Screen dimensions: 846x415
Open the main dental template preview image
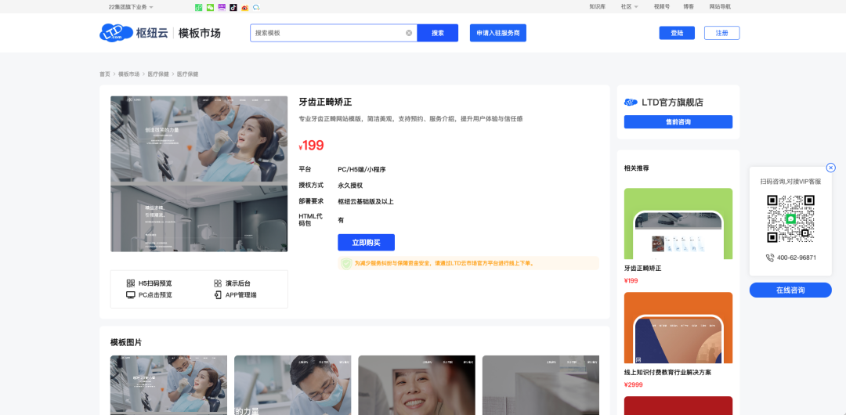tap(199, 174)
